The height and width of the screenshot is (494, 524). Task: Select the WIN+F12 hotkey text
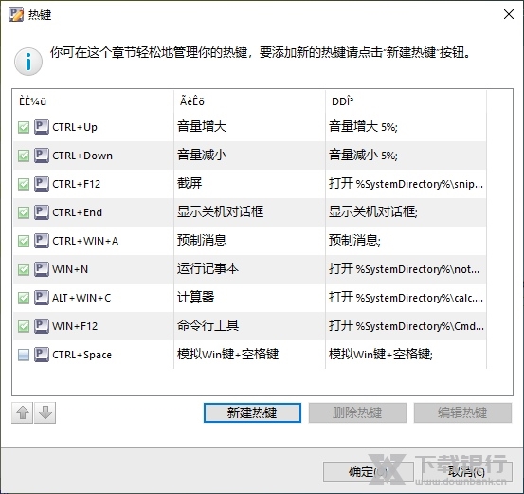coord(75,326)
